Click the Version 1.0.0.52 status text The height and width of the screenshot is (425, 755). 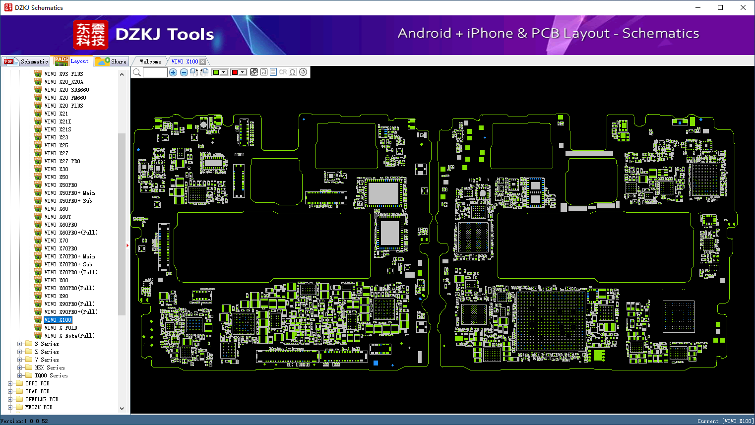(x=25, y=421)
